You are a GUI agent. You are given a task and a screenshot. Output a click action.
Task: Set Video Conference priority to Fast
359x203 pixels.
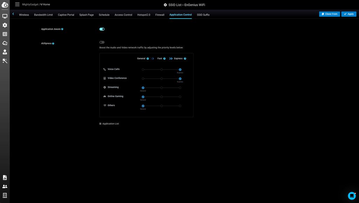coord(161,79)
